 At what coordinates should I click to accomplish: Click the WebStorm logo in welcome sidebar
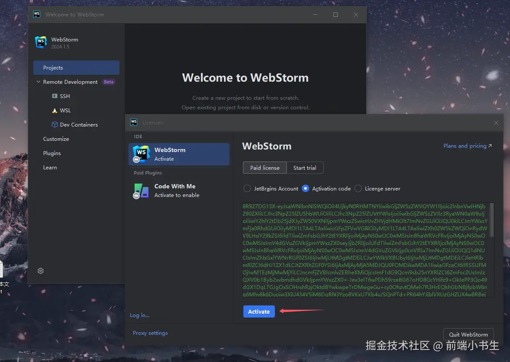tap(41, 42)
